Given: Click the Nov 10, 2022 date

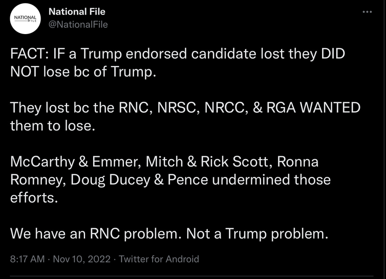Looking at the screenshot, I should click(82, 259).
